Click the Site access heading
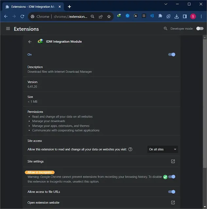Viewport: 207px width, 209px height. tap(35, 141)
